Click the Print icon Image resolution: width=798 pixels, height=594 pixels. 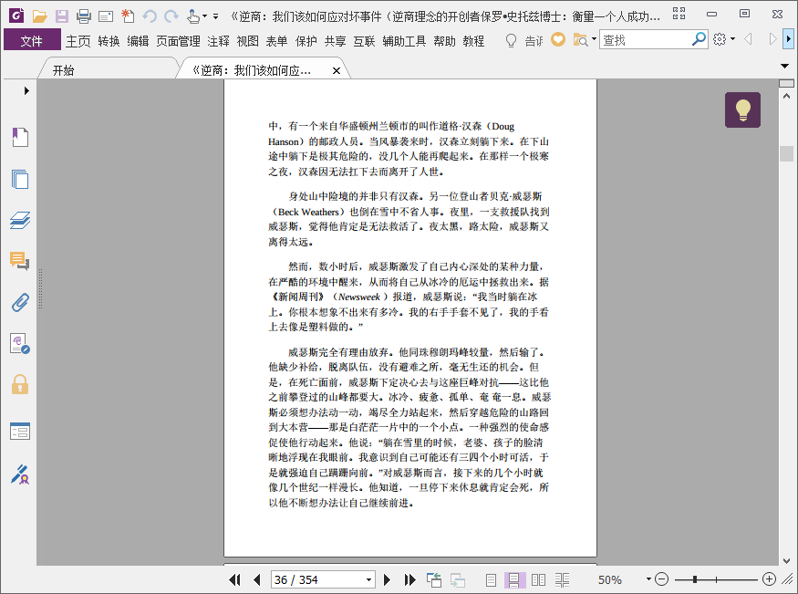tap(84, 16)
